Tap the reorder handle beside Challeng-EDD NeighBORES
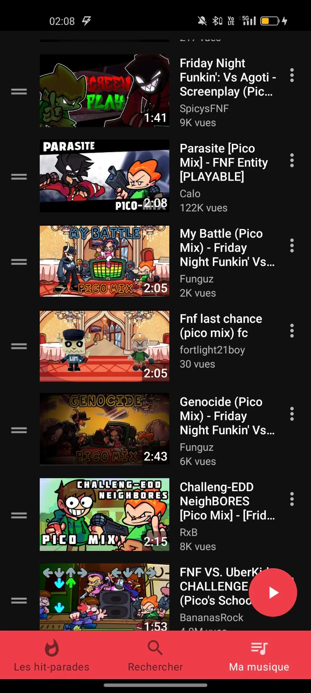 point(19,516)
